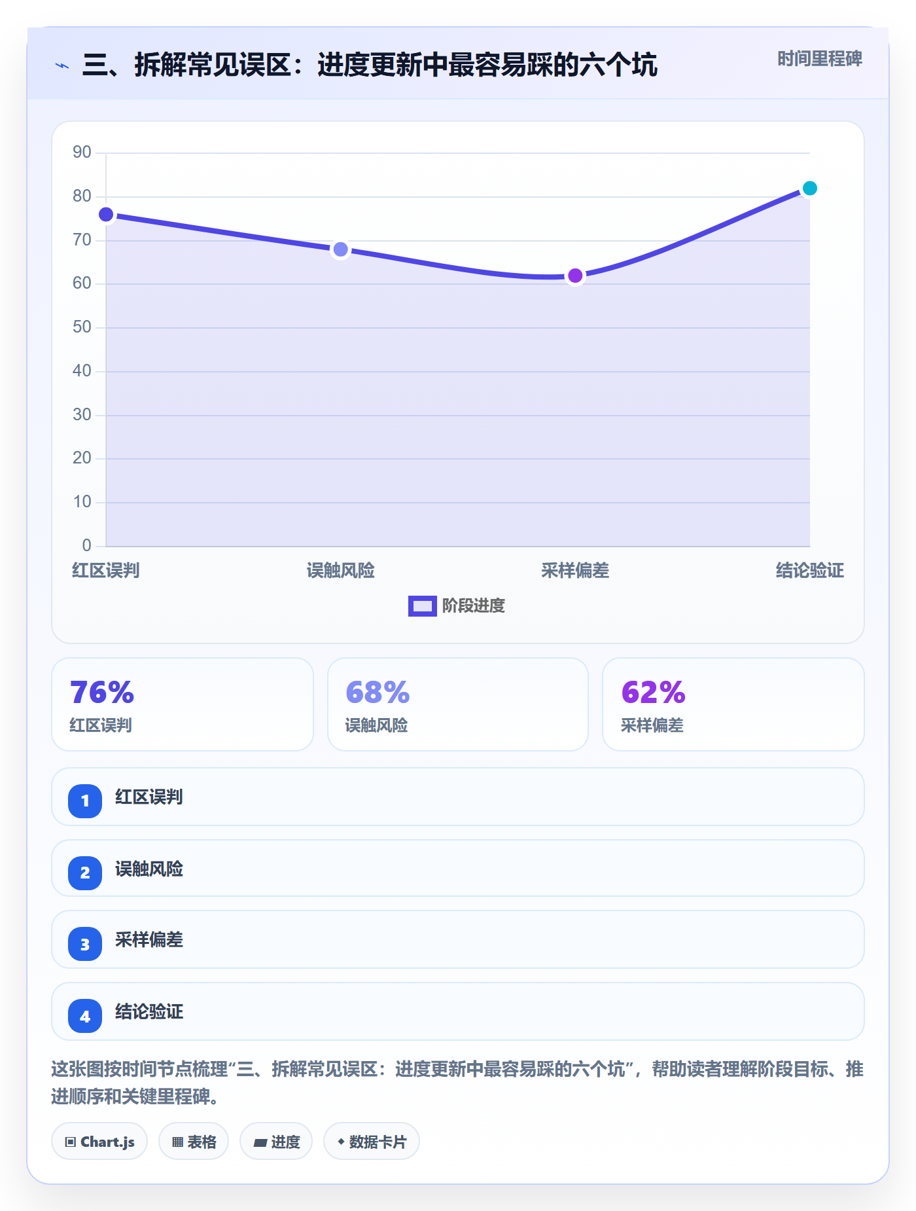Click the lightning icon beside the title
This screenshot has width=916, height=1211.
(62, 65)
